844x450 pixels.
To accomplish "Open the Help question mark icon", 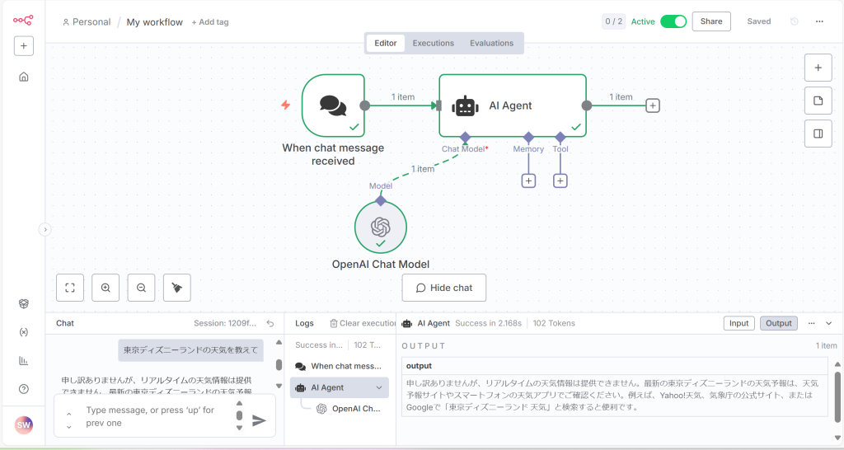I will pyautogui.click(x=24, y=389).
